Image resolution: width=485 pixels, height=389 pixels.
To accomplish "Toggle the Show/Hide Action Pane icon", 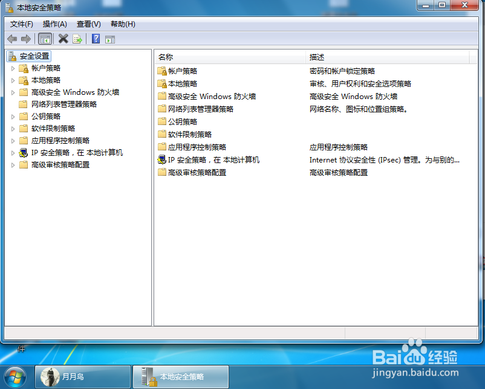I will tap(110, 38).
